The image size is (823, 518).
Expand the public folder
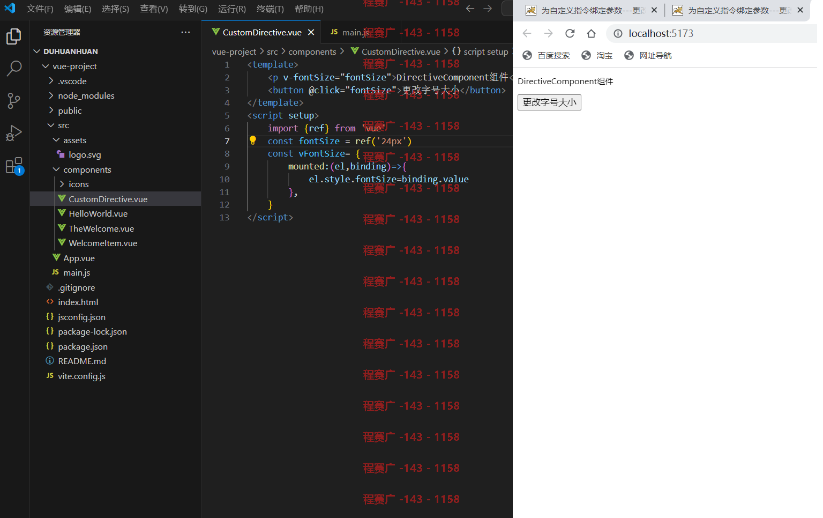click(x=115, y=110)
